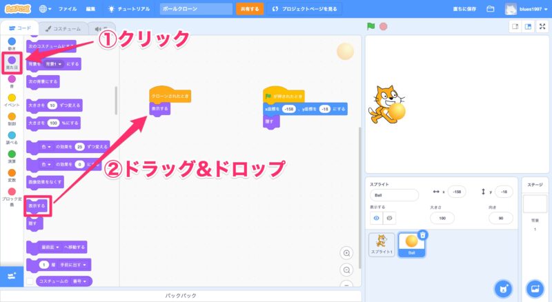Click the orange 共有する button
Viewport: 552px width, 302px height.
[249, 9]
